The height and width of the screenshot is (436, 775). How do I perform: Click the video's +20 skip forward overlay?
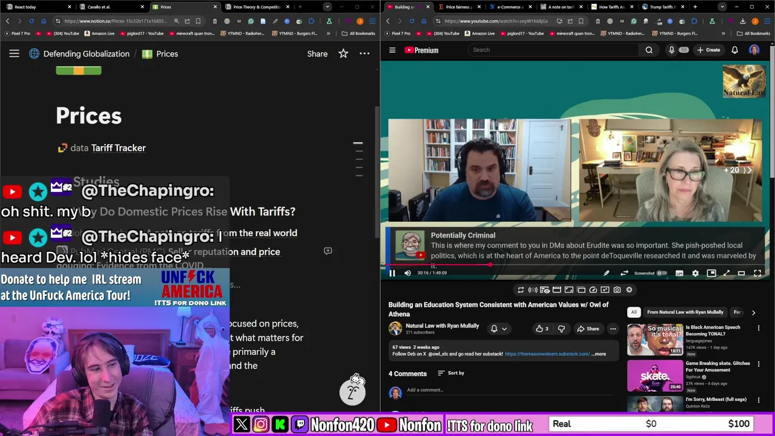(737, 170)
